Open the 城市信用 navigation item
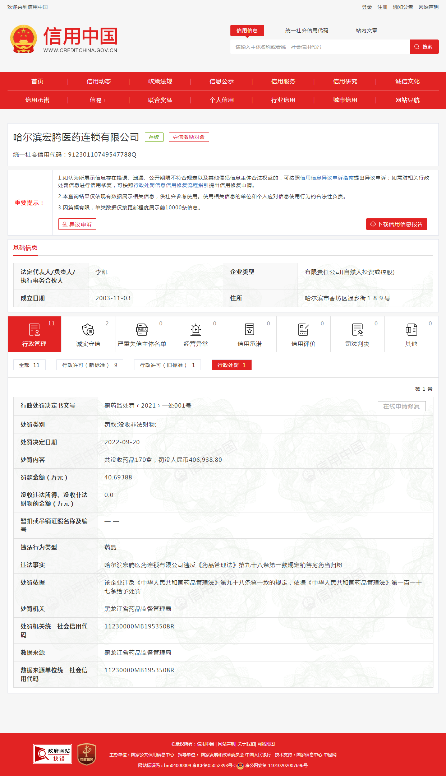The width and height of the screenshot is (446, 776). click(x=345, y=100)
